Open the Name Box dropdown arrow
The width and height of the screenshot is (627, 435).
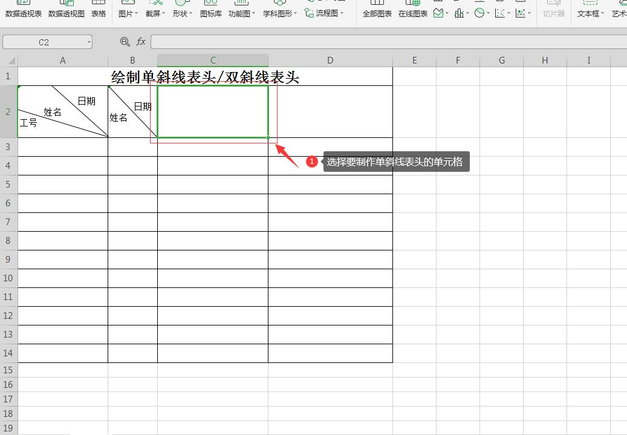pos(89,42)
